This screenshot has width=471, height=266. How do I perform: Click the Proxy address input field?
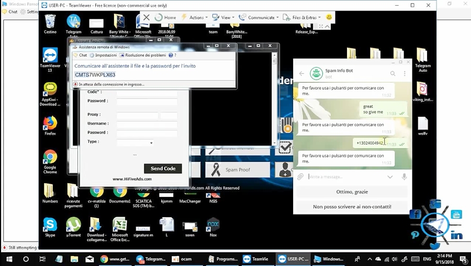[137, 115]
